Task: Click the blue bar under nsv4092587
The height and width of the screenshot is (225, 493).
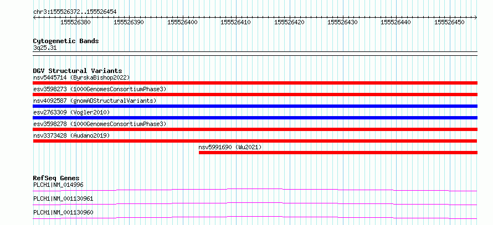Action: [255, 106]
